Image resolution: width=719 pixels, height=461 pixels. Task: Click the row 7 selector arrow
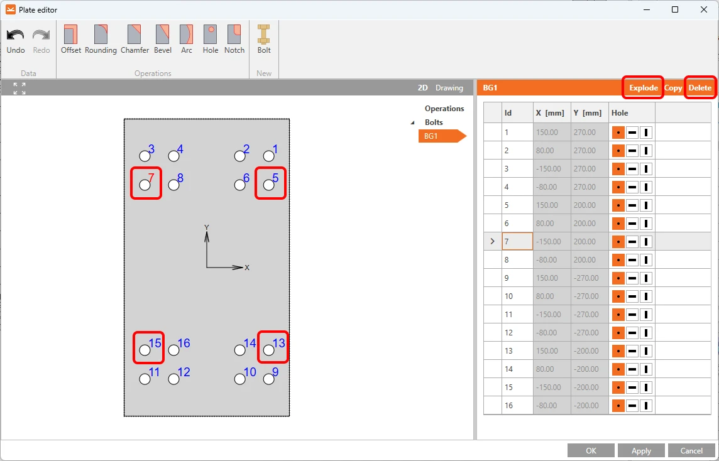[x=493, y=242]
